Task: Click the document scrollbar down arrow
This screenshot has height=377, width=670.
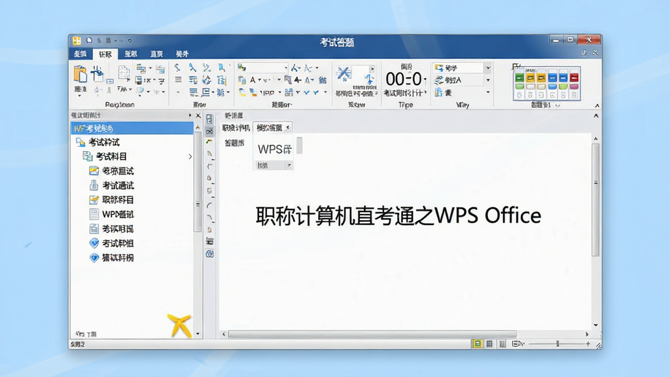Action: click(x=595, y=325)
